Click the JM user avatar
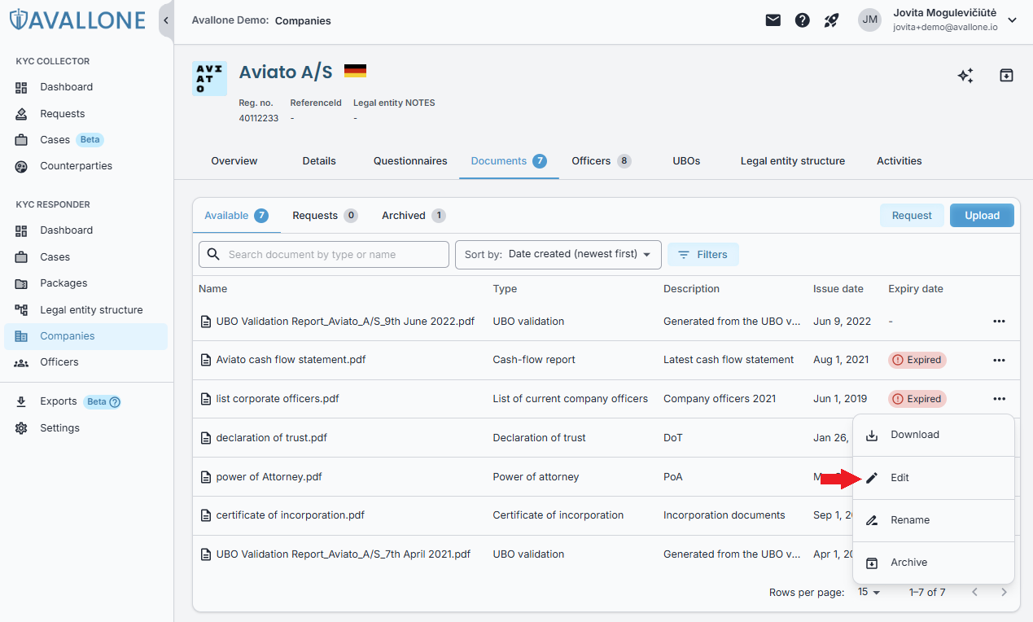 pyautogui.click(x=870, y=20)
